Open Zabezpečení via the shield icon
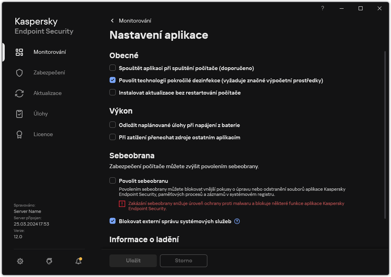This screenshot has width=391, height=277. point(19,72)
